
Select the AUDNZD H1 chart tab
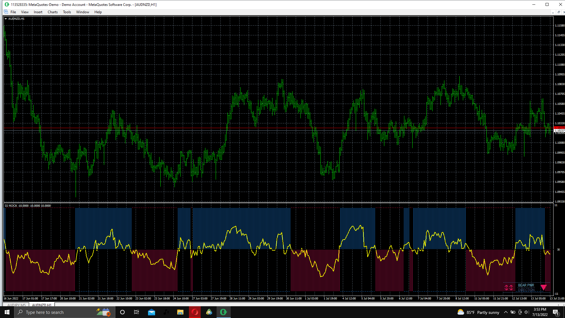click(x=41, y=305)
